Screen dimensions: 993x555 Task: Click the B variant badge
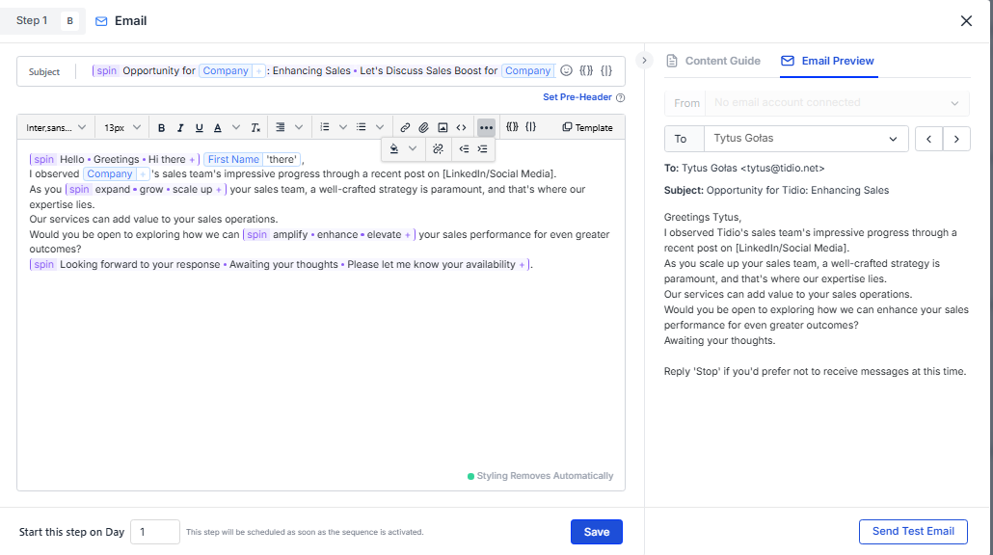point(69,21)
